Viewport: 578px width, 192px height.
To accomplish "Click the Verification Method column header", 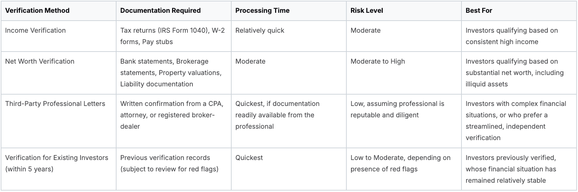I will click(x=37, y=11).
